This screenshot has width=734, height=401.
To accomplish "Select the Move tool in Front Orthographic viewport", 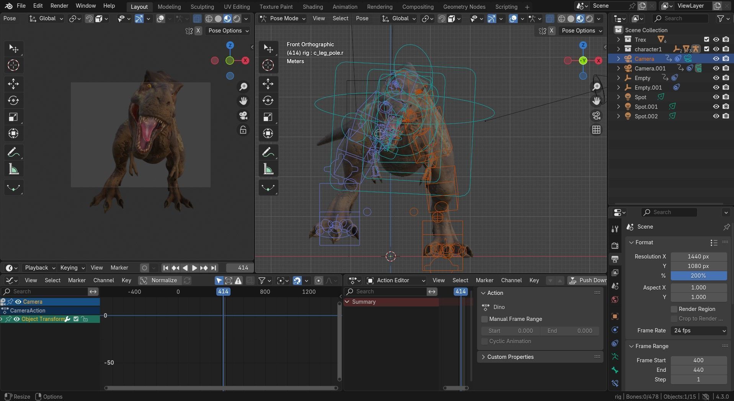I will point(268,83).
